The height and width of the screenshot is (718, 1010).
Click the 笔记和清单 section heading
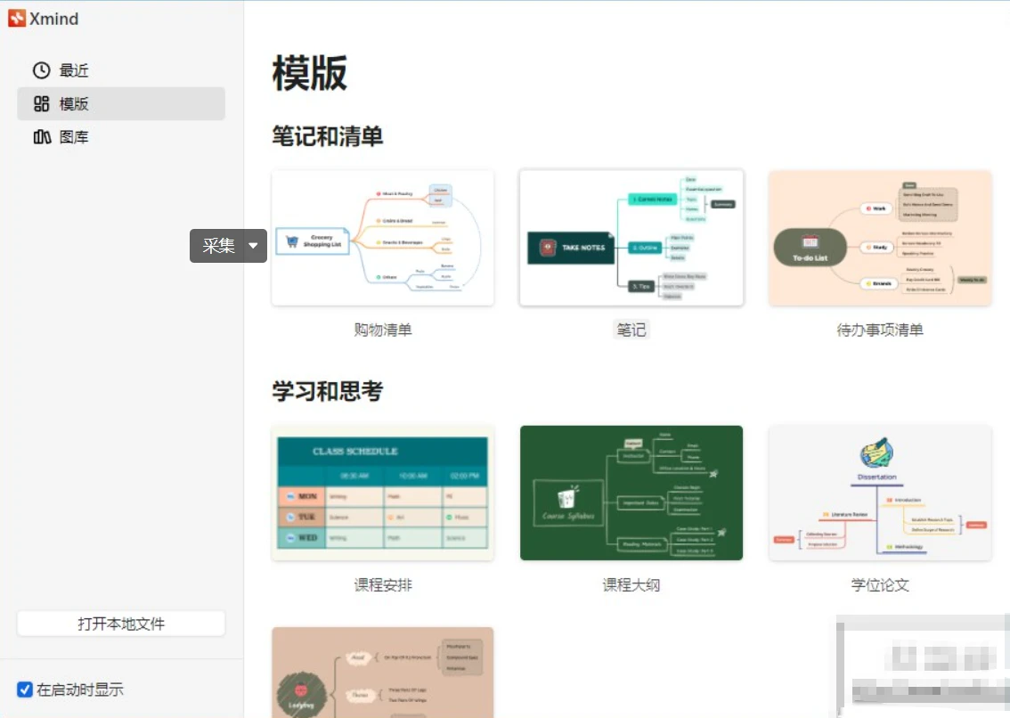327,136
